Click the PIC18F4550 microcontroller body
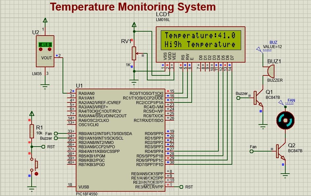Image resolution: width=311 pixels, height=196 pixels. pos(122,138)
